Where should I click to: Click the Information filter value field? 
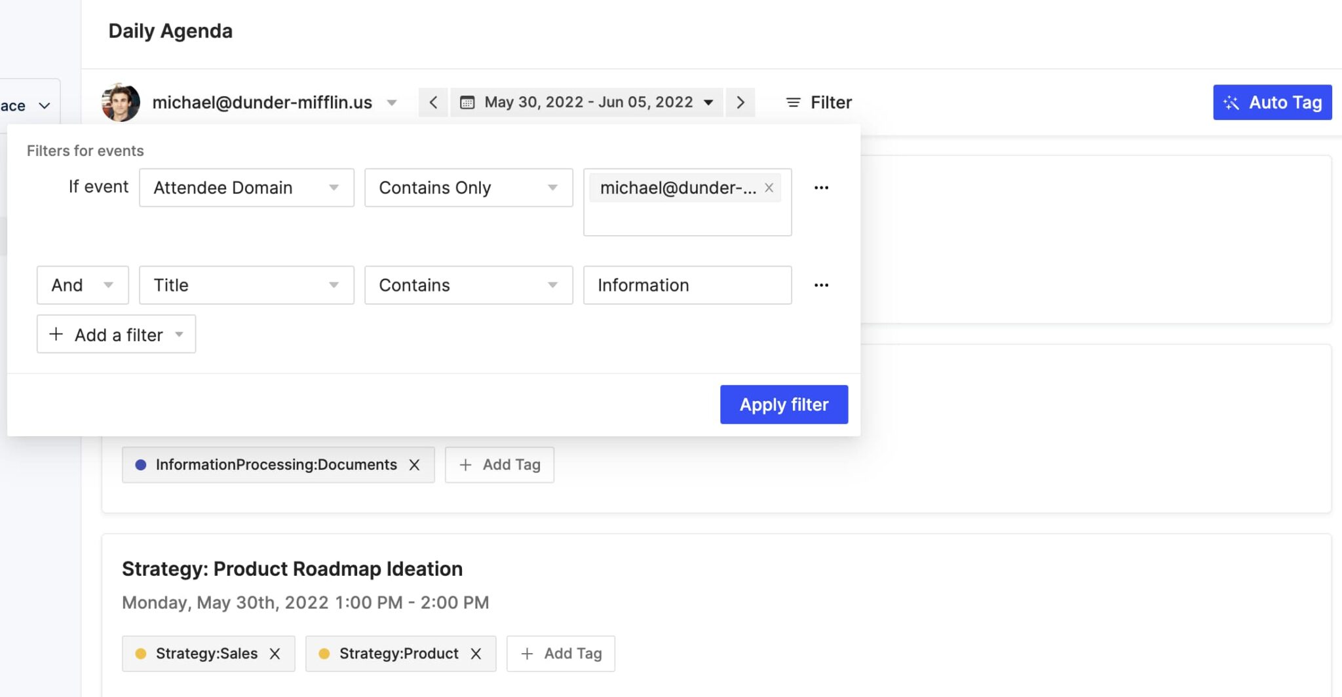click(686, 285)
